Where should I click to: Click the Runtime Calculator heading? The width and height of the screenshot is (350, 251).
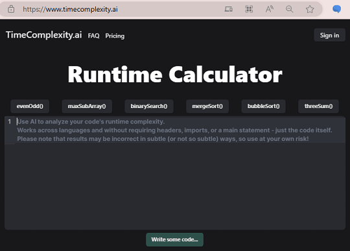coord(175,74)
